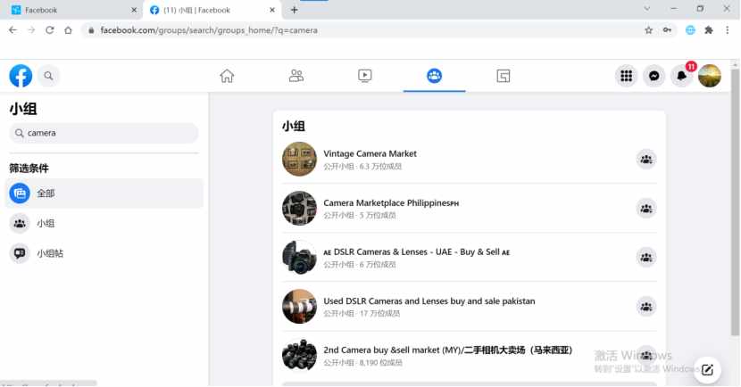Open the Messenger icon
The width and height of the screenshot is (741, 387).
(654, 76)
